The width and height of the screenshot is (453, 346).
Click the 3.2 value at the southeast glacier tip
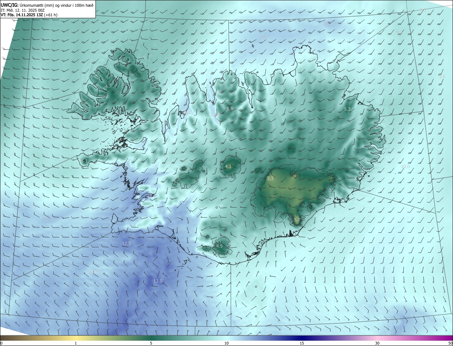[297, 219]
